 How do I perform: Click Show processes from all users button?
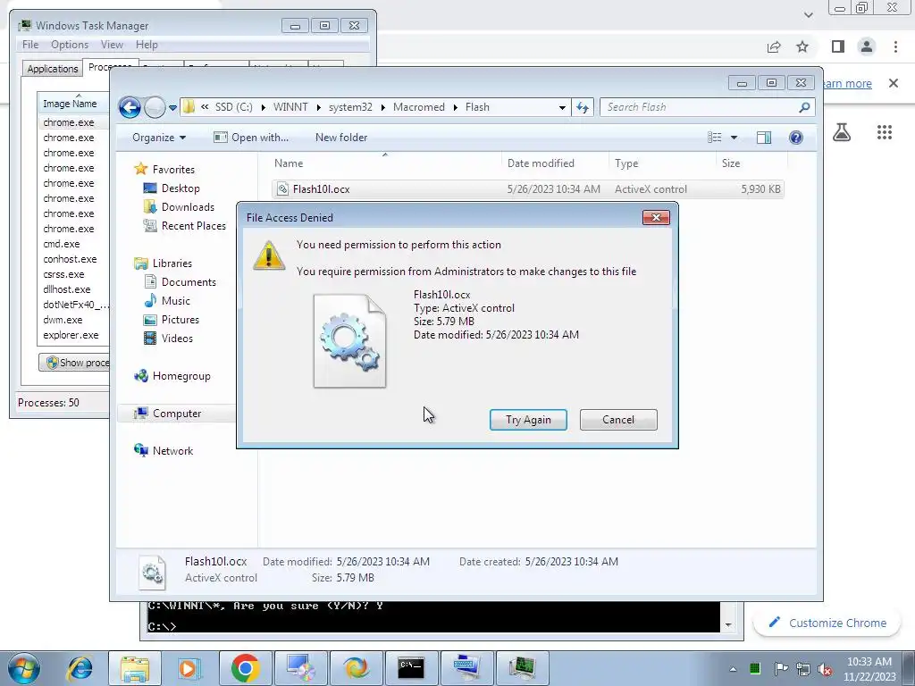75,363
